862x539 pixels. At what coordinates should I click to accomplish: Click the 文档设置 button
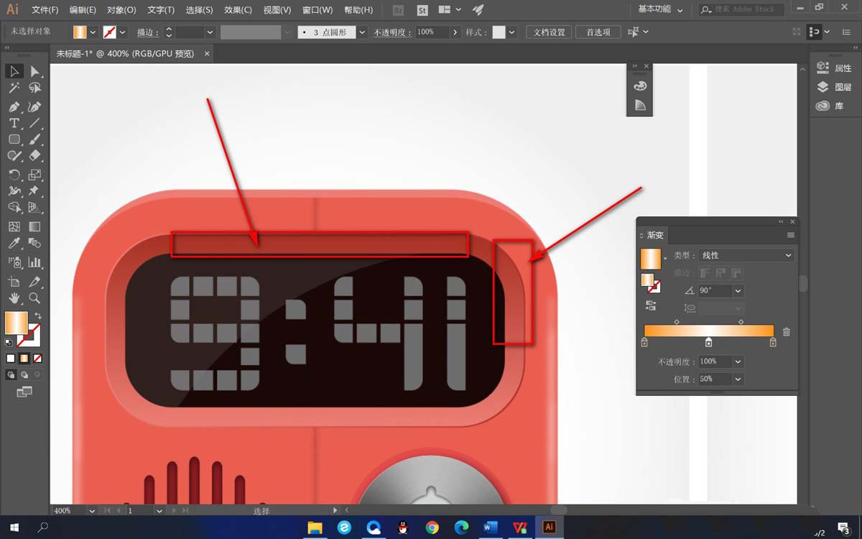pos(549,32)
